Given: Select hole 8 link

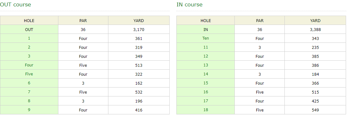Looking at the screenshot, I should tap(29, 101).
